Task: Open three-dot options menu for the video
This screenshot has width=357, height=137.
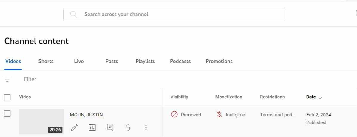Action: pyautogui.click(x=146, y=128)
